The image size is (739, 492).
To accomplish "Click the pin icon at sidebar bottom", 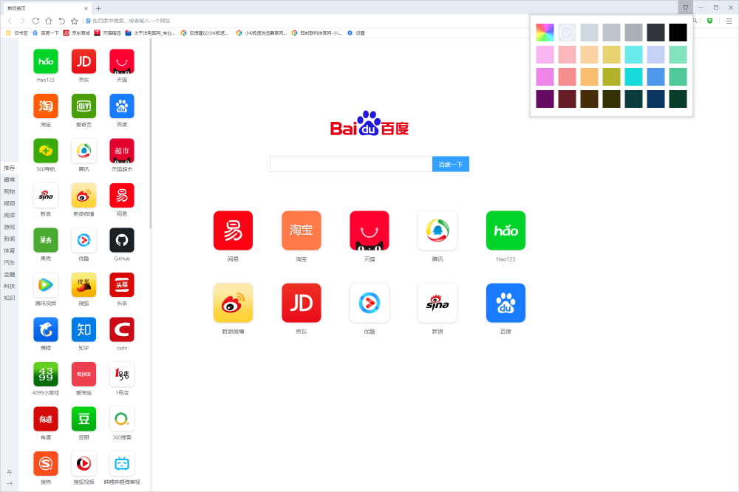I will pyautogui.click(x=10, y=472).
